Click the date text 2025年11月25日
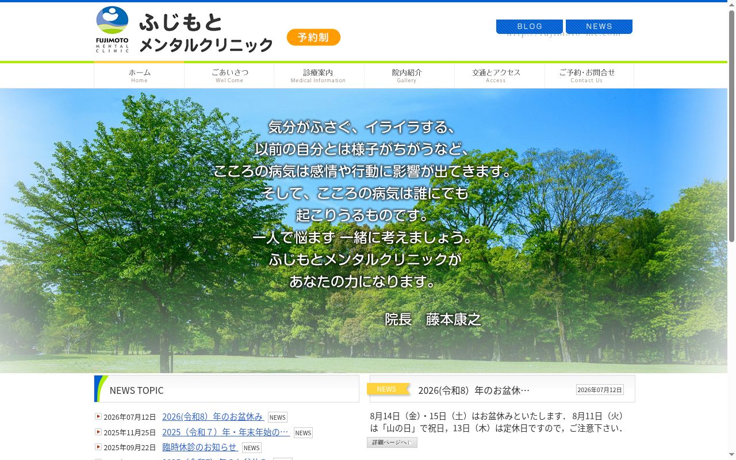 pos(130,432)
